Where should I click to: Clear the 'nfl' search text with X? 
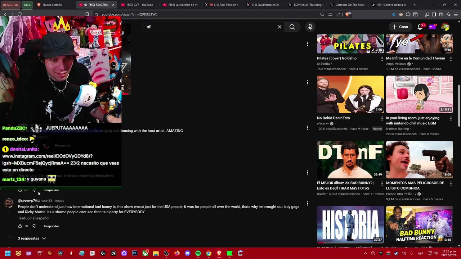pyautogui.click(x=279, y=27)
